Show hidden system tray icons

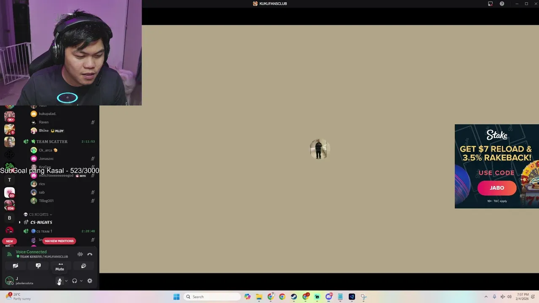pyautogui.click(x=486, y=297)
